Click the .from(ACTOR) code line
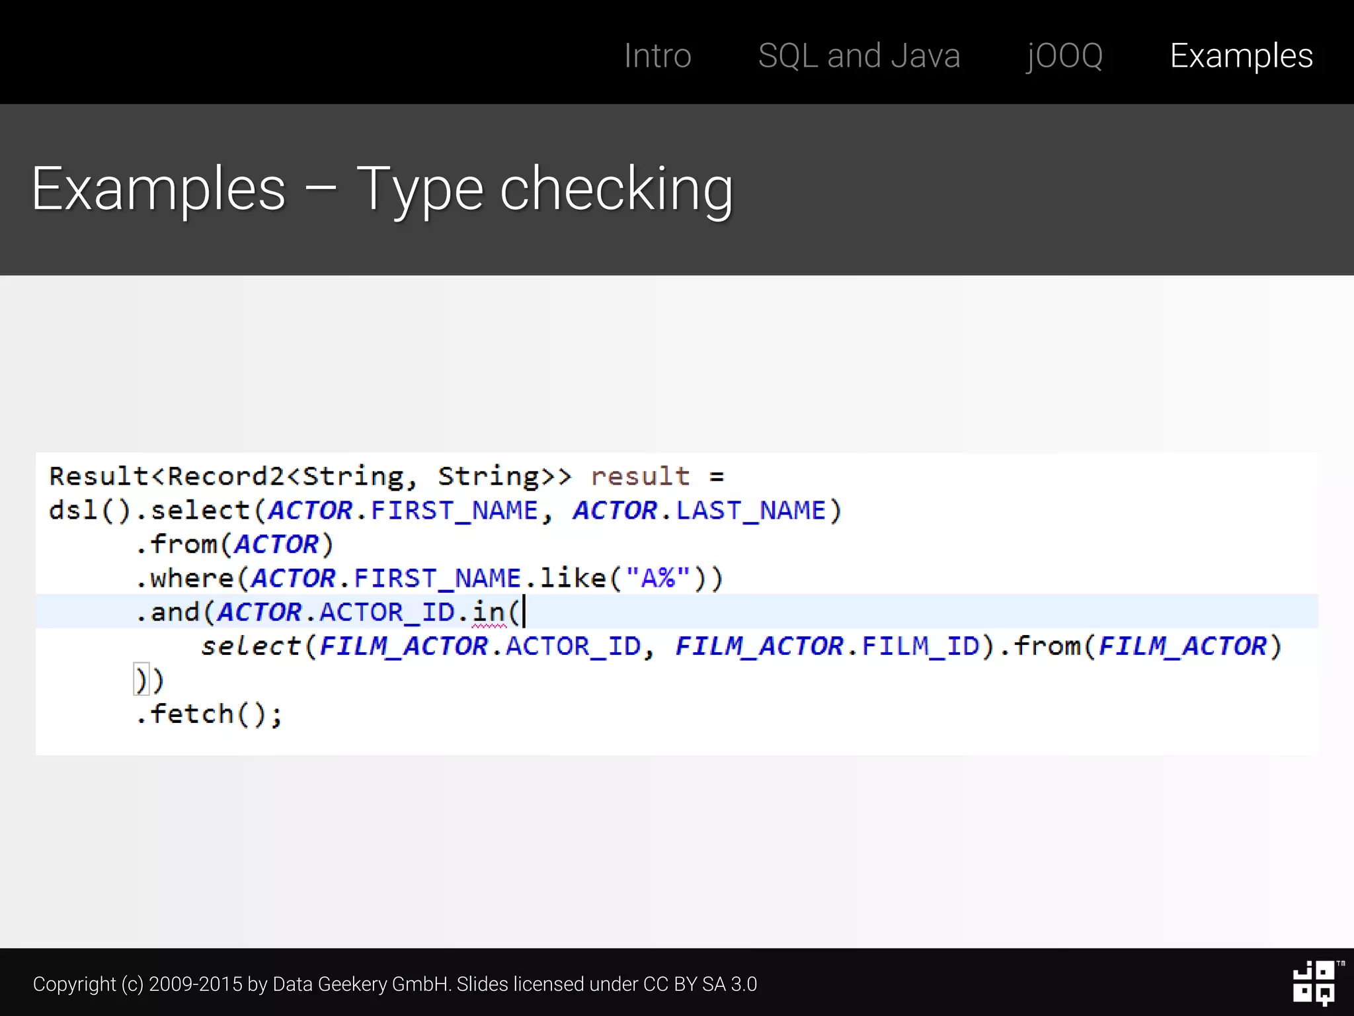1354x1016 pixels. [x=235, y=544]
